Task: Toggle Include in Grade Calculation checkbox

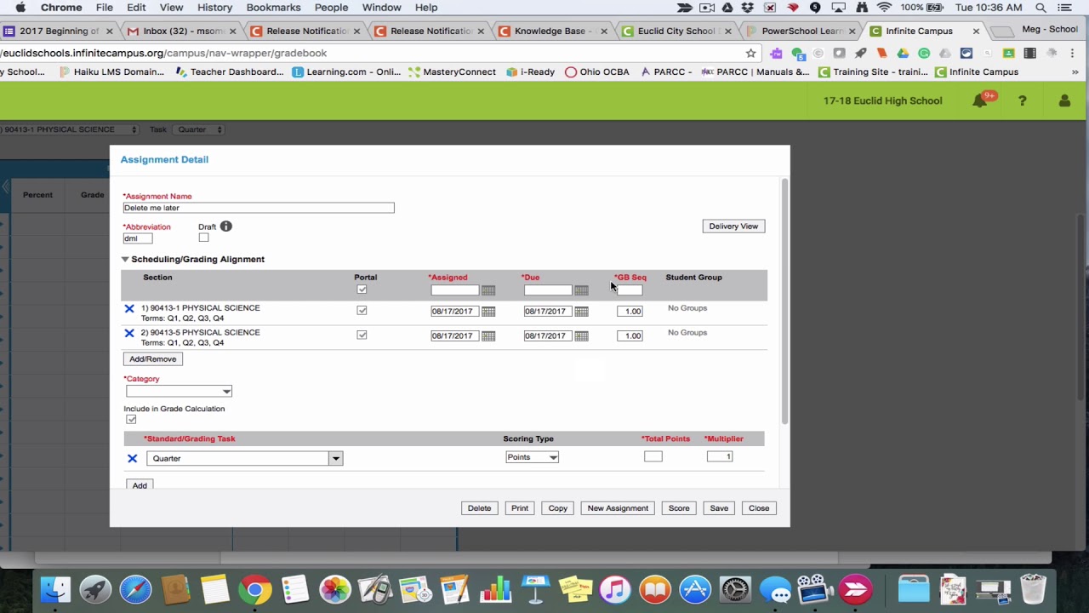Action: [131, 420]
